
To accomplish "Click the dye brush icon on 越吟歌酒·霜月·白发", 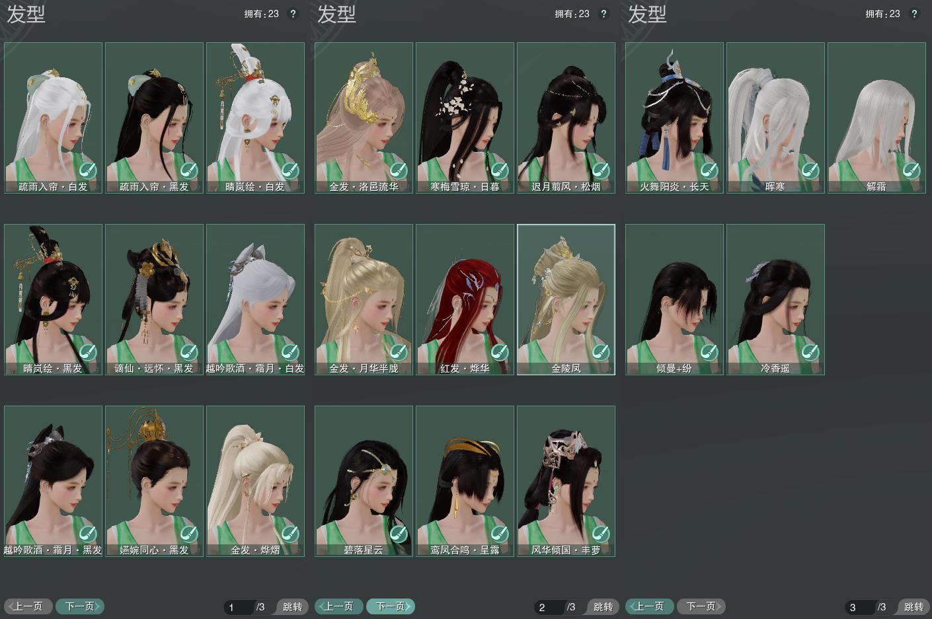I will [290, 352].
